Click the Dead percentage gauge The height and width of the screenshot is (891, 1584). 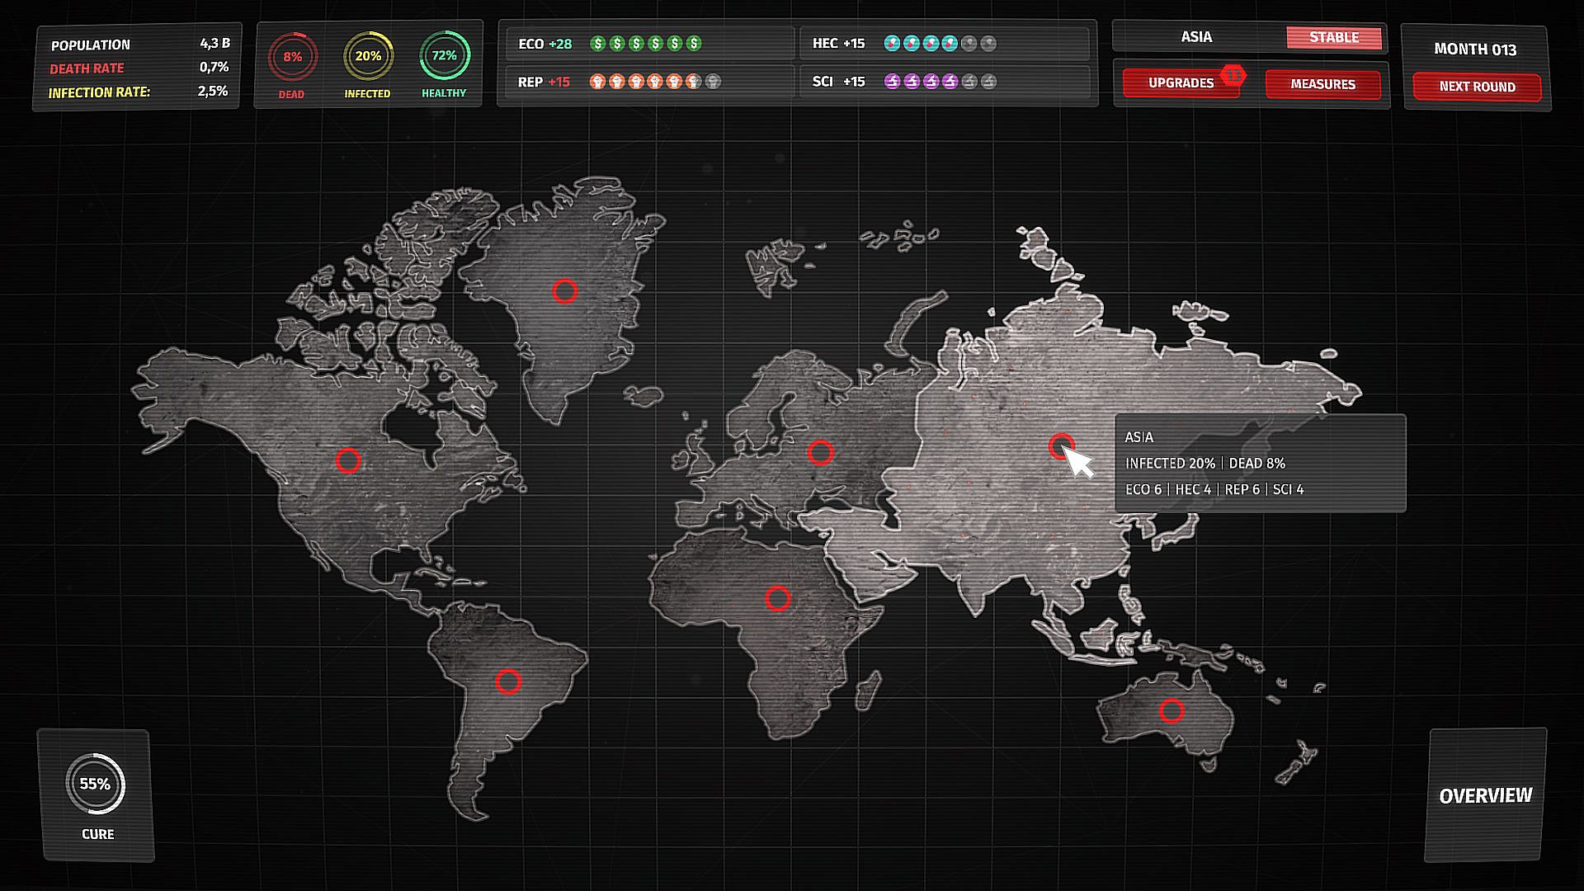pos(292,57)
